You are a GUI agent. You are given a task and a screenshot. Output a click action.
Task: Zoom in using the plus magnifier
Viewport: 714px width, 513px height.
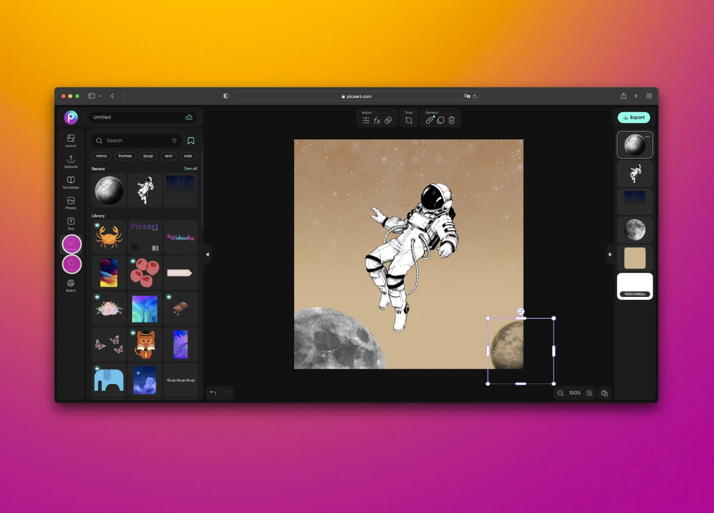coord(589,393)
